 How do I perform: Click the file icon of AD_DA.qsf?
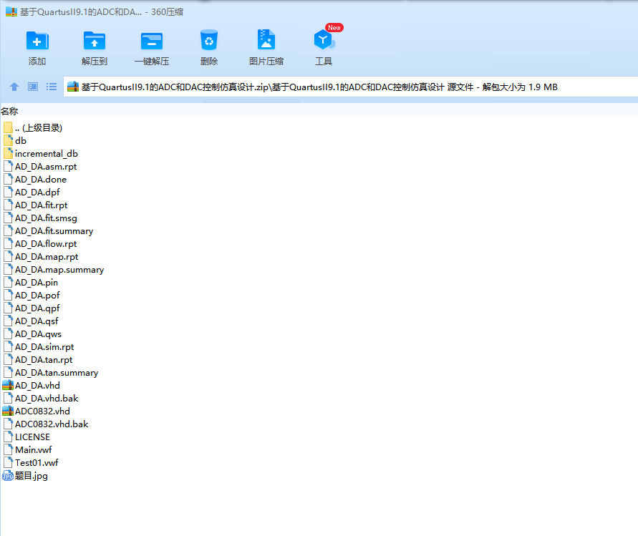coord(8,321)
